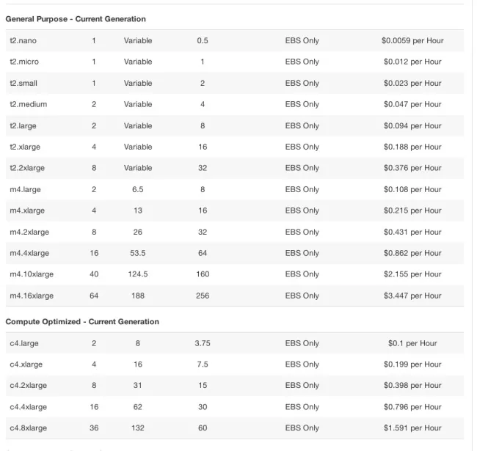477x451 pixels.
Task: Click the General Purpose - Current Generation heading
Action: click(x=76, y=18)
